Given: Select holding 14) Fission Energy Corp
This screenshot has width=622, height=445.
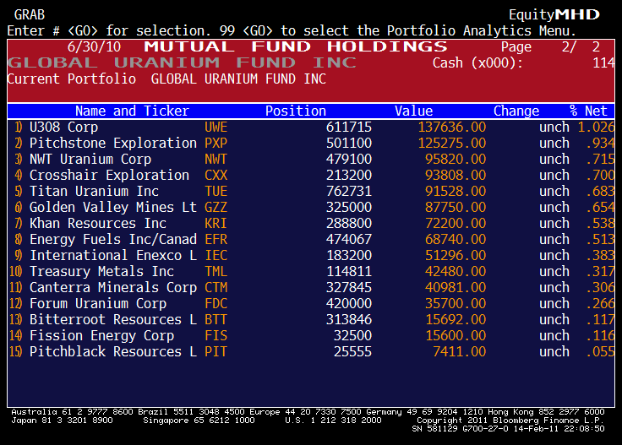Looking at the screenshot, I should (311, 335).
